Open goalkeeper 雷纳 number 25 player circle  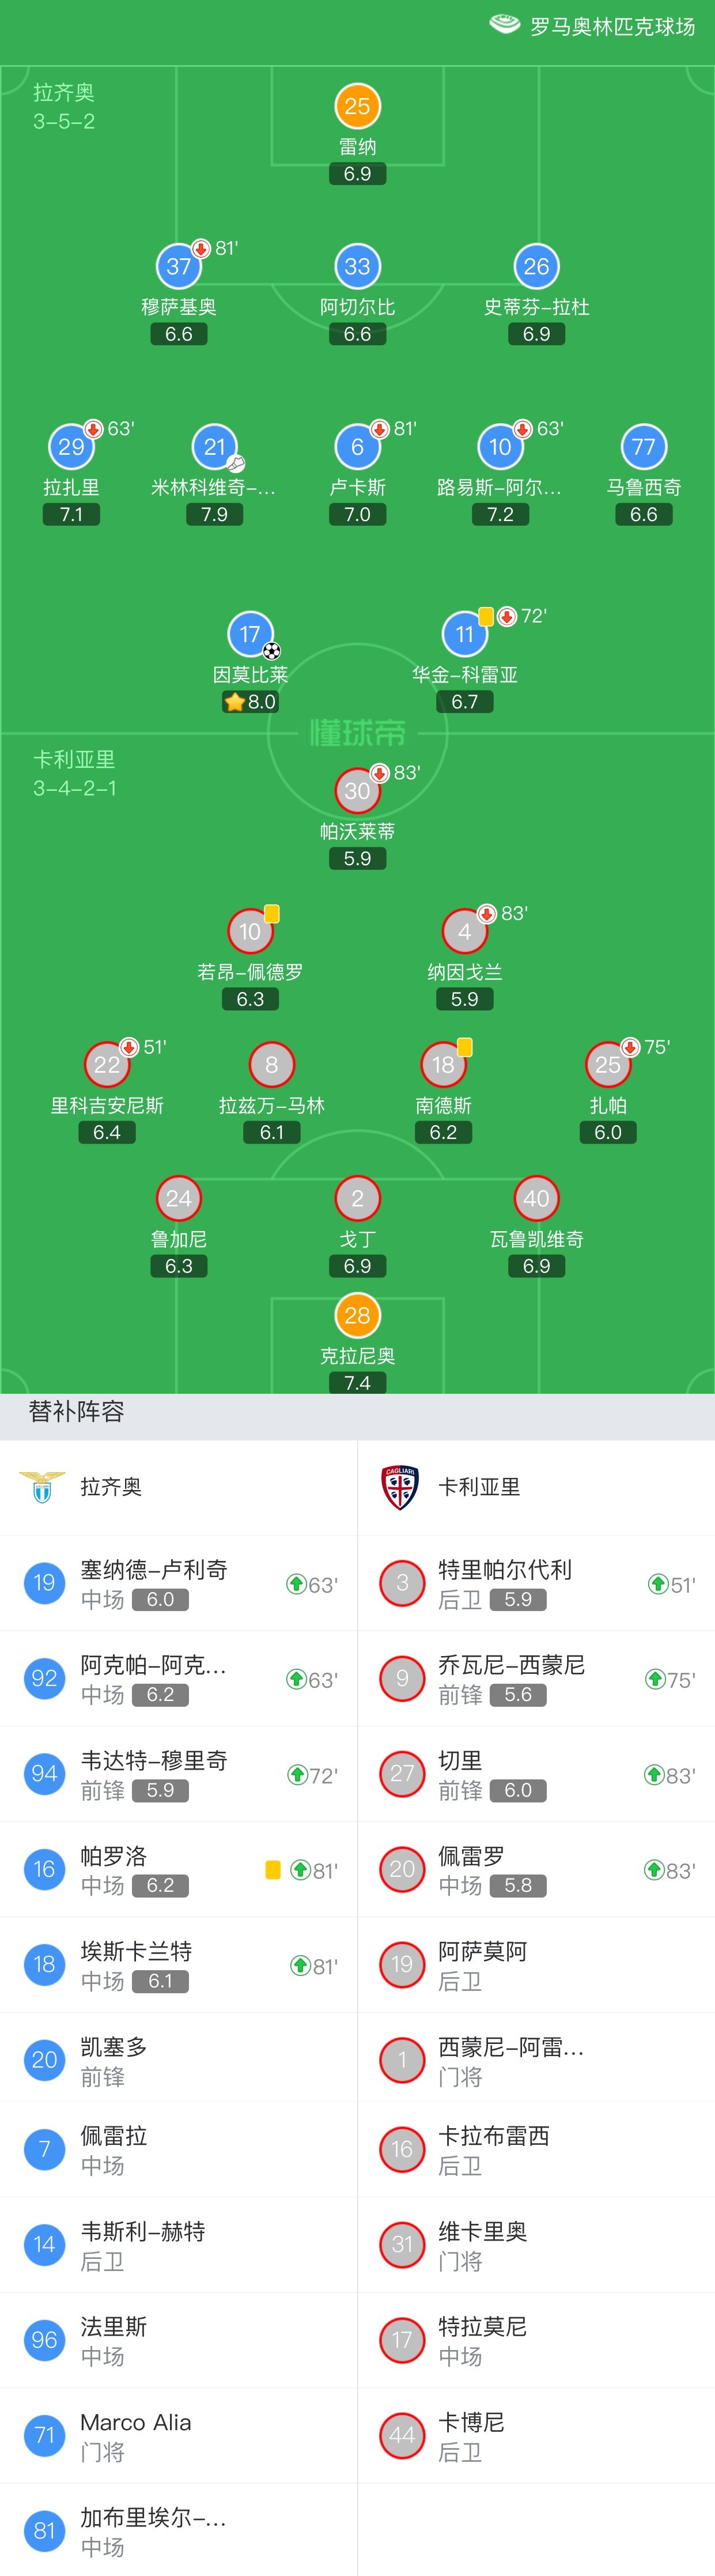357,106
